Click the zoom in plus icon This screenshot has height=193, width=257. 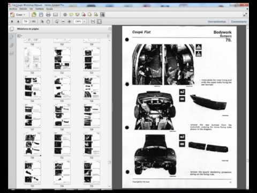tap(70, 21)
